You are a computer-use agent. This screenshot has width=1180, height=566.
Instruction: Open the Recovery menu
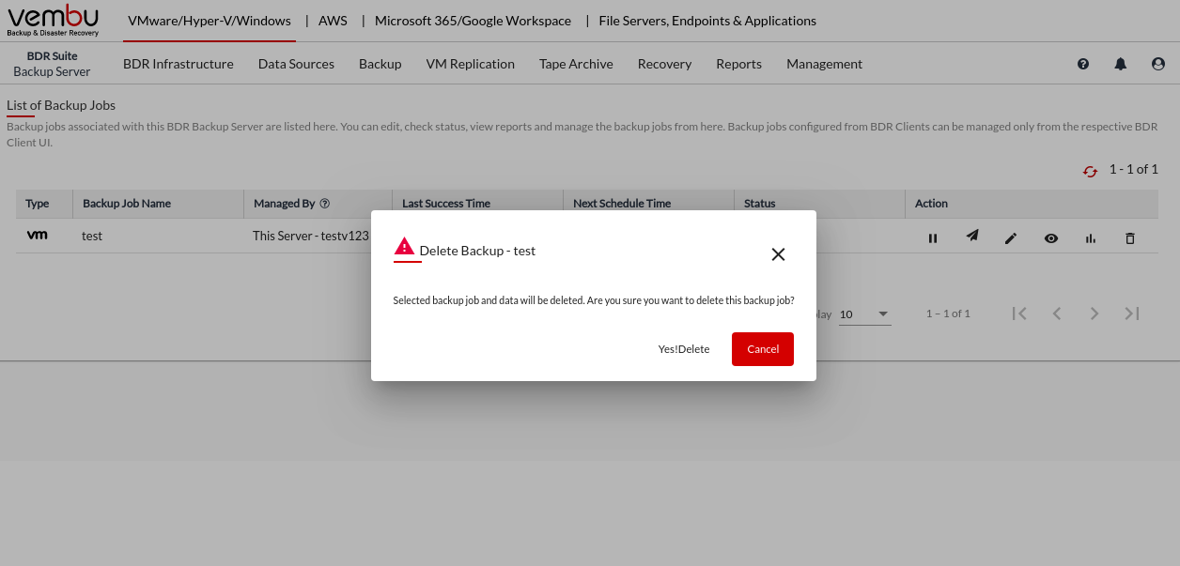(664, 64)
